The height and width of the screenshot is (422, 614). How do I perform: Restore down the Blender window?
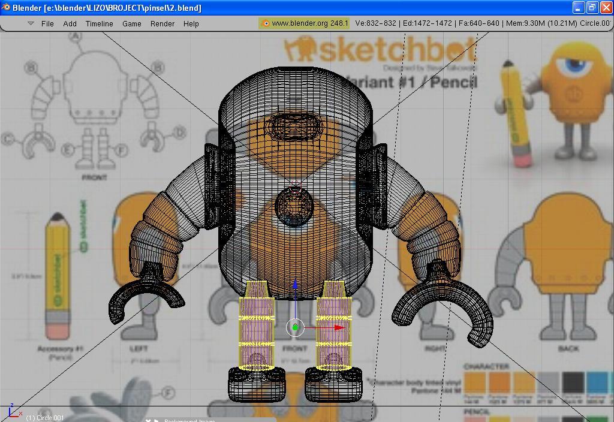[592, 7]
